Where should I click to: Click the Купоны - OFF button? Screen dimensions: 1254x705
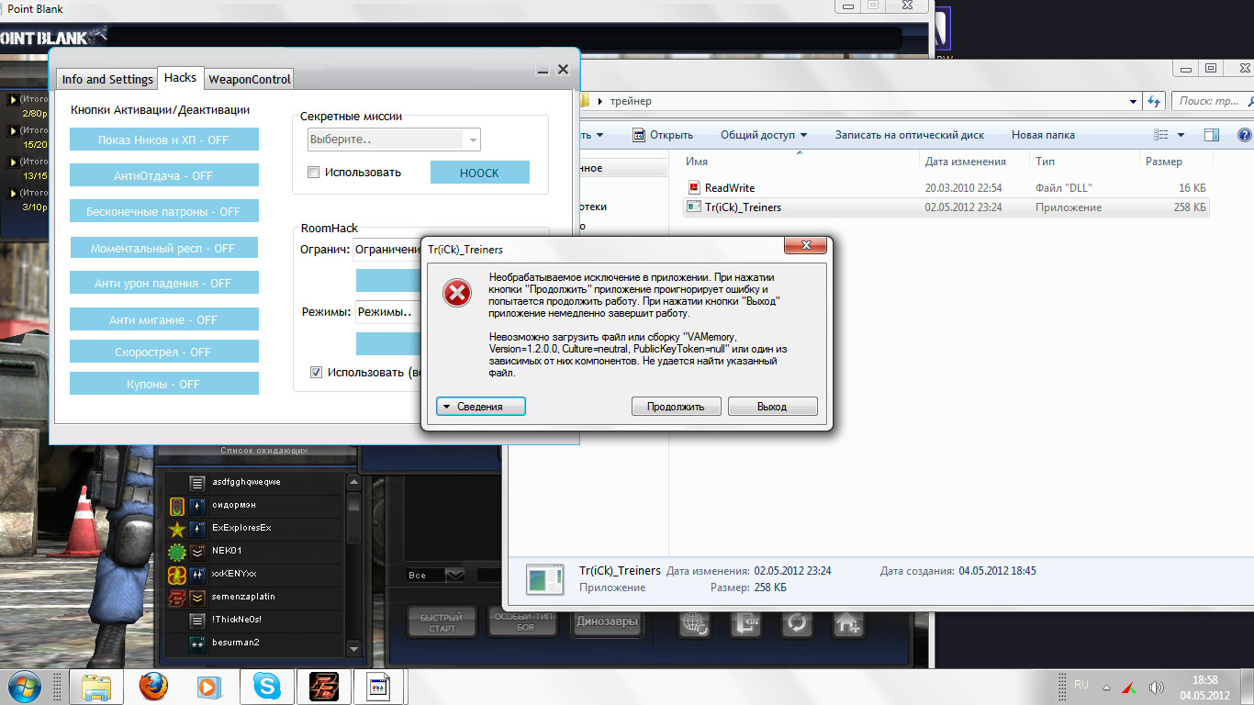[164, 384]
